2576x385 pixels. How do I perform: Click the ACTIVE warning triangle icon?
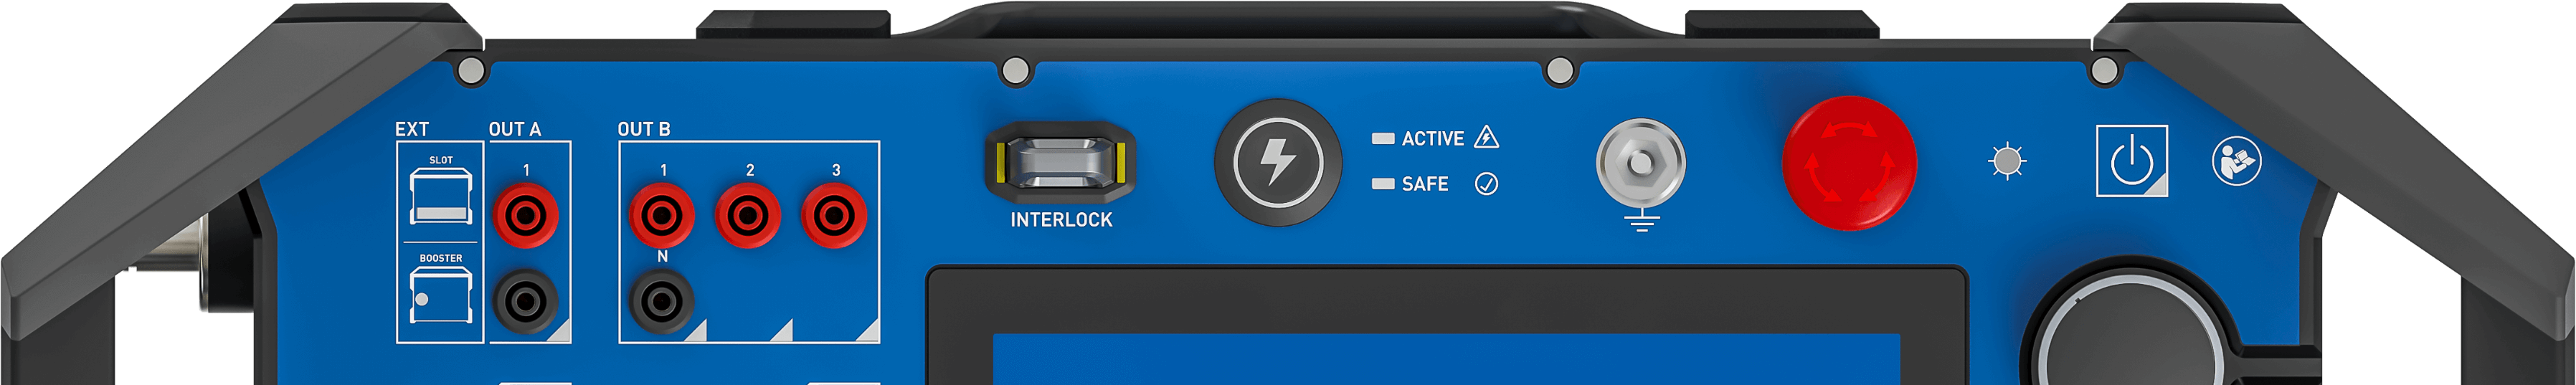click(x=1486, y=137)
